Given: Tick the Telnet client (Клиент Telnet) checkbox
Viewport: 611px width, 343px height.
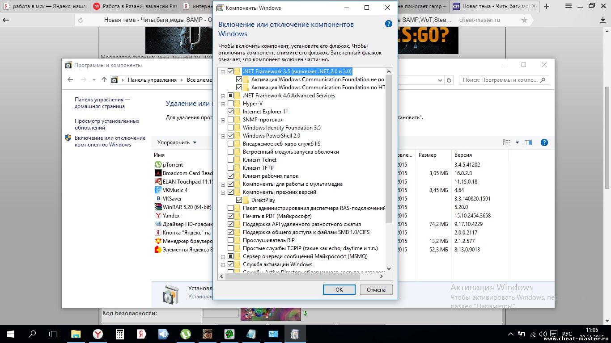Looking at the screenshot, I should pyautogui.click(x=231, y=160).
